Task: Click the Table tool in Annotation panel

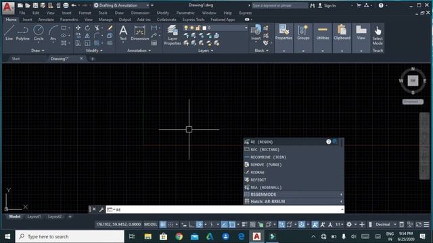Action: (x=154, y=43)
